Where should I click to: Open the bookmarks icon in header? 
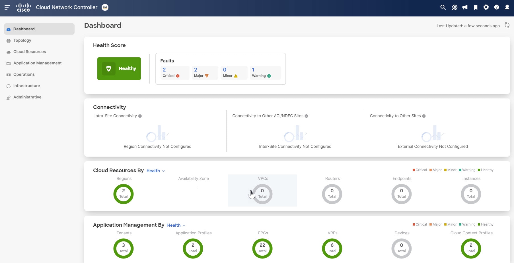pyautogui.click(x=476, y=7)
